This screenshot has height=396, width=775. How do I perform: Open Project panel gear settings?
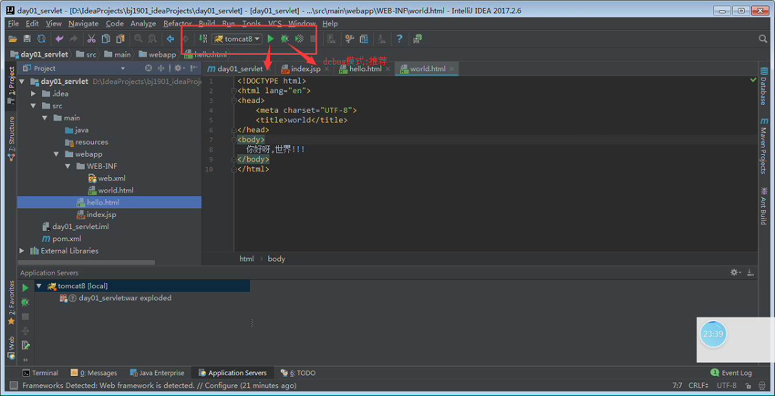(179, 68)
